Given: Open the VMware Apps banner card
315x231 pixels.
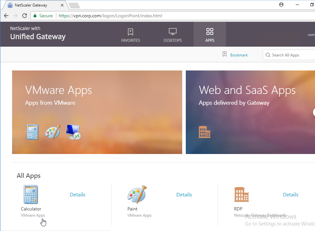Looking at the screenshot, I should tap(97, 112).
